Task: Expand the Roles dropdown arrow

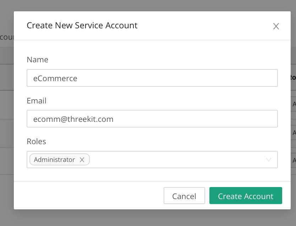Action: pyautogui.click(x=268, y=160)
